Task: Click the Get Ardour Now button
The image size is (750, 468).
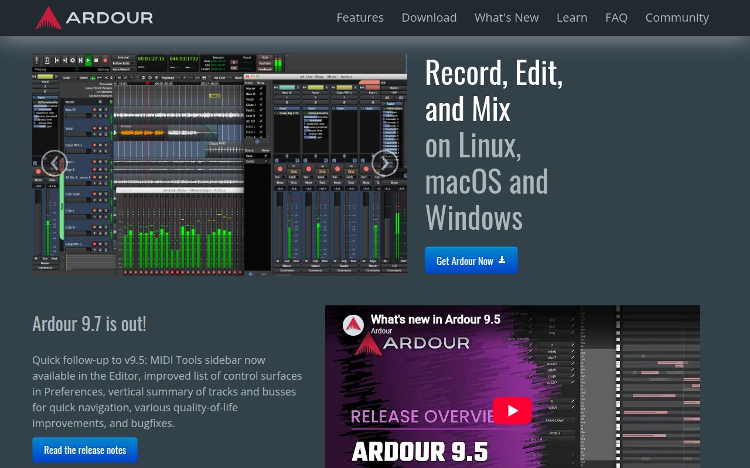Action: [471, 260]
